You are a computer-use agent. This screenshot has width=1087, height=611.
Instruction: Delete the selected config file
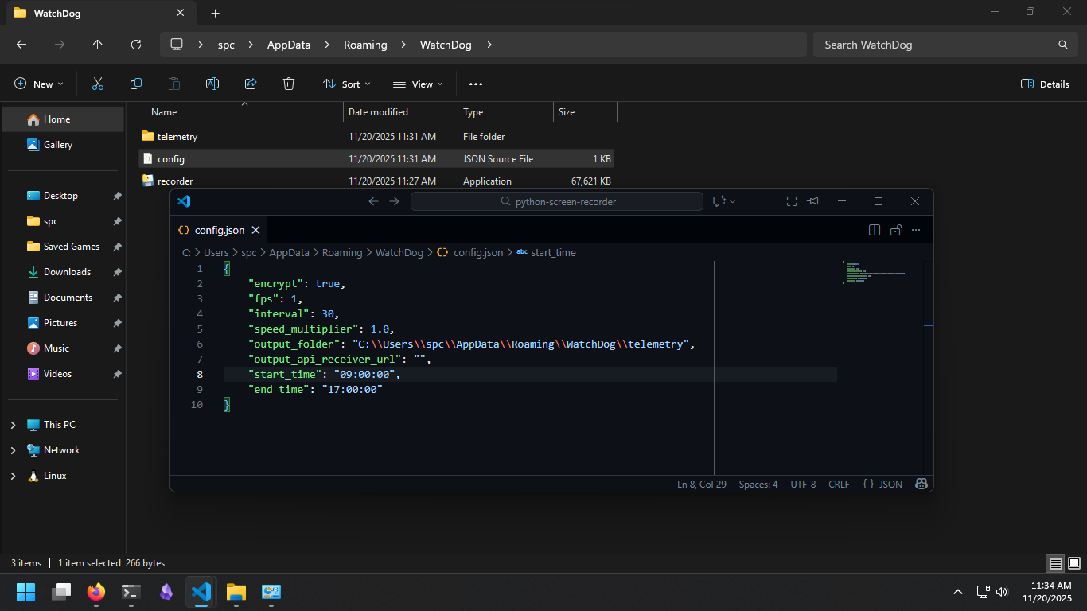[288, 84]
